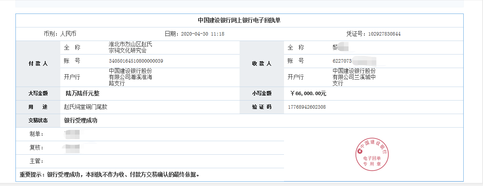This screenshot has height=186, width=483.
Task: Click the red 电子回单专用章 stamp
Action: coord(371,154)
